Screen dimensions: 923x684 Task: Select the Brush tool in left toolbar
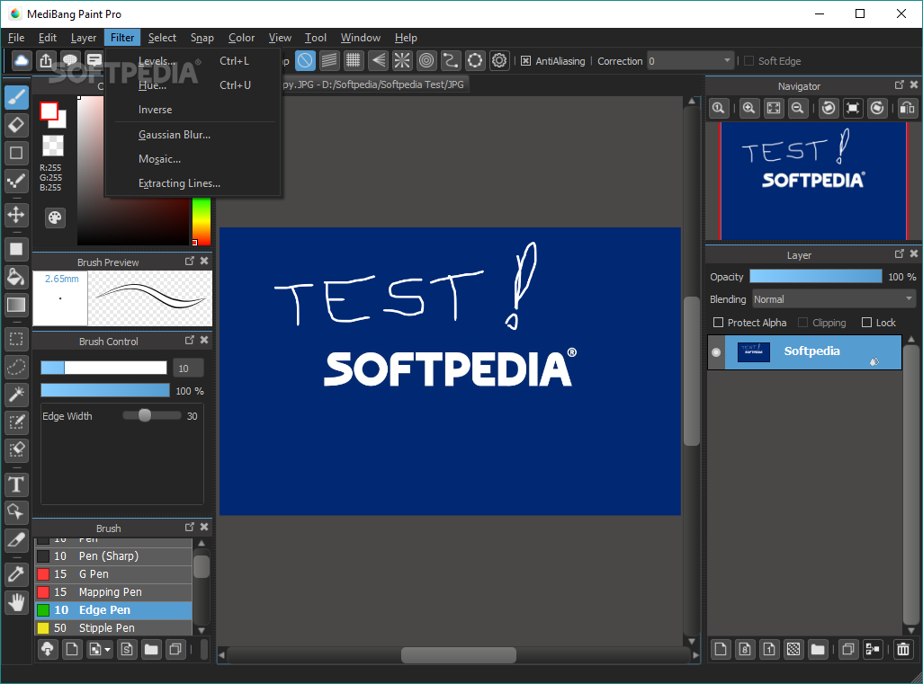(x=16, y=97)
